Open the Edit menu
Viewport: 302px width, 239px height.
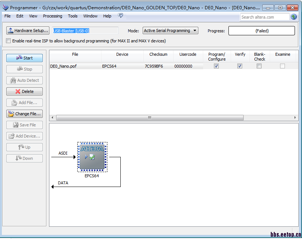pyautogui.click(x=20, y=16)
